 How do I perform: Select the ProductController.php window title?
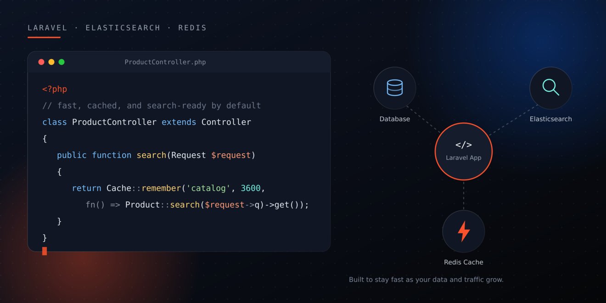pyautogui.click(x=165, y=62)
